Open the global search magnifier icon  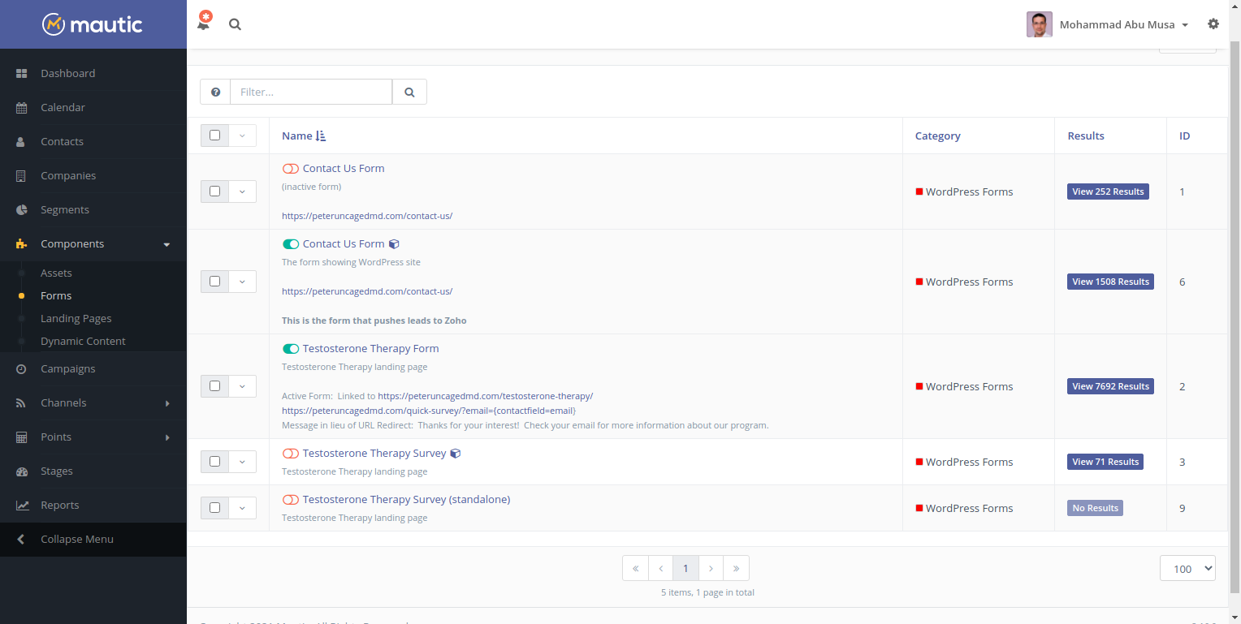(x=235, y=24)
